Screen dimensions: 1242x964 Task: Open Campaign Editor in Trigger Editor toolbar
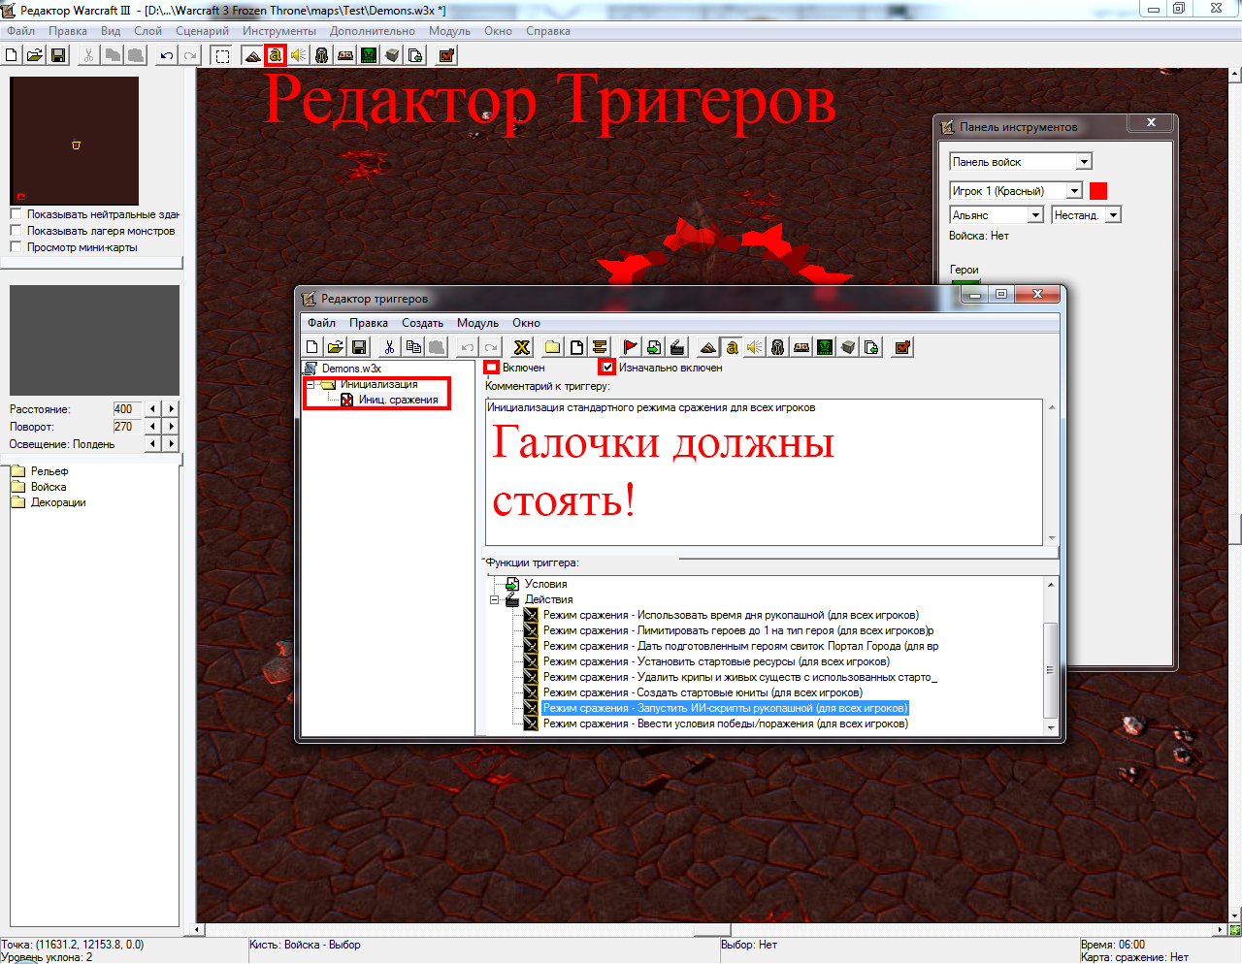[x=801, y=347]
